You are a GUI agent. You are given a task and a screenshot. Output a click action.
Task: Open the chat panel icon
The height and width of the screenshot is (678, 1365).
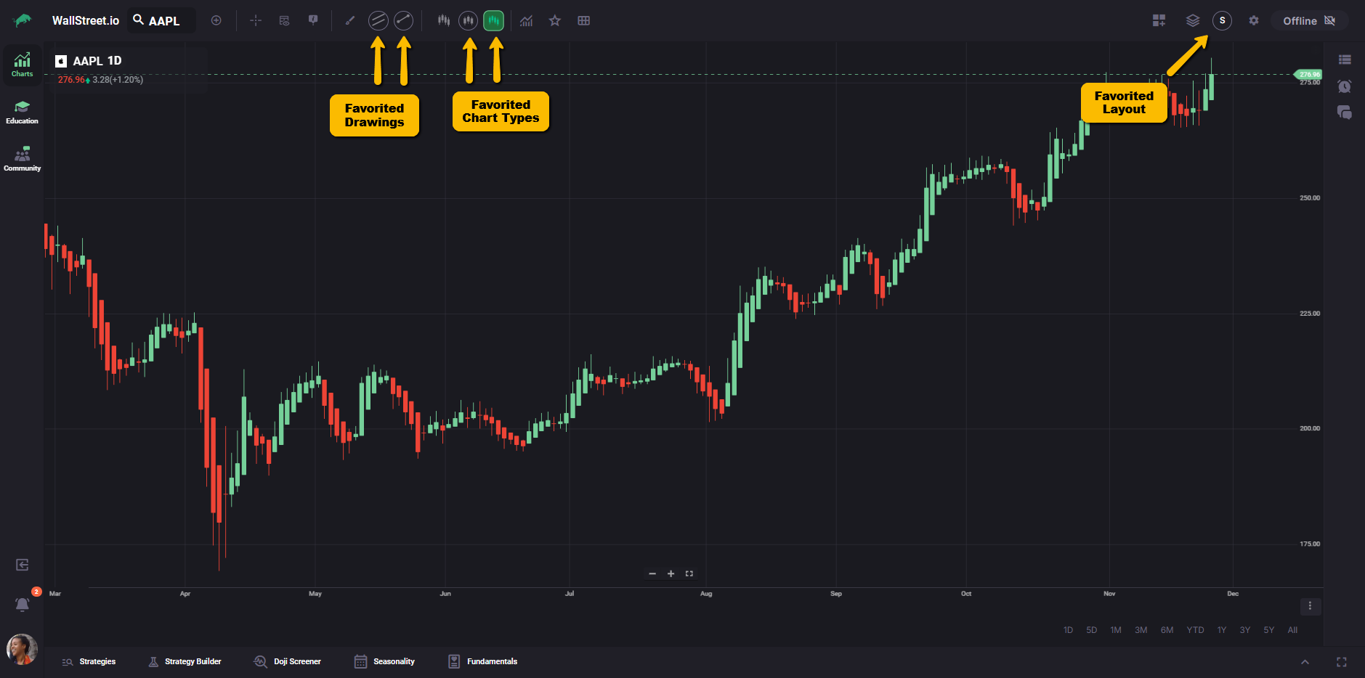point(1344,113)
